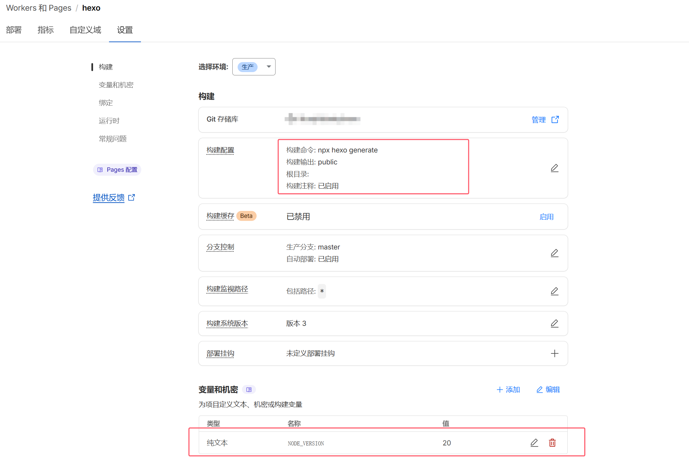Click pencil icon to edit build configuration

click(x=554, y=168)
